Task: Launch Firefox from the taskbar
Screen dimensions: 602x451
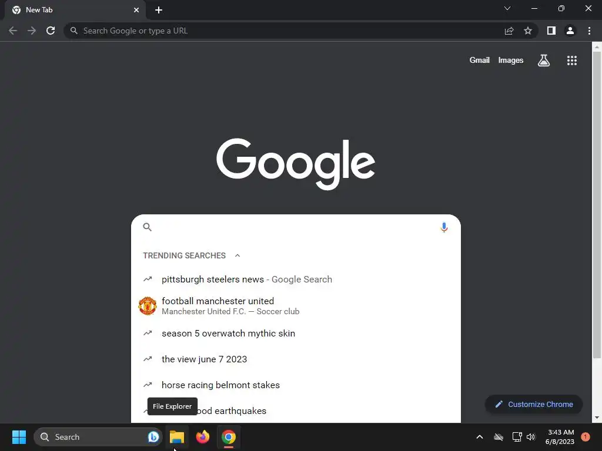Action: point(203,437)
